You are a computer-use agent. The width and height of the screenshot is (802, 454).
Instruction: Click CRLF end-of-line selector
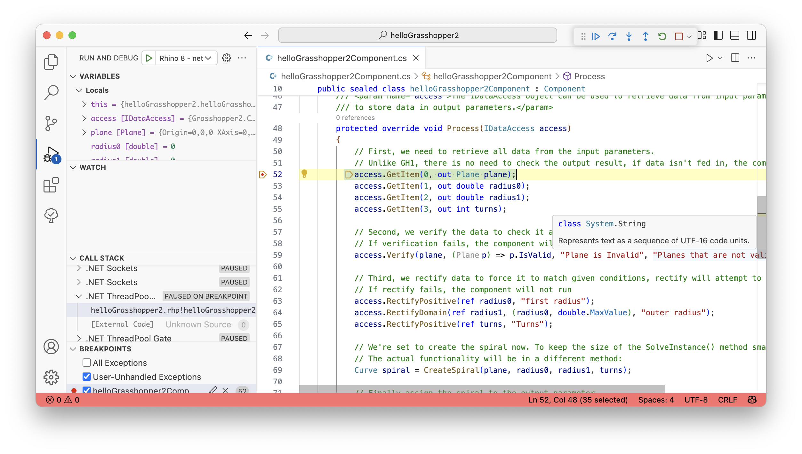727,400
